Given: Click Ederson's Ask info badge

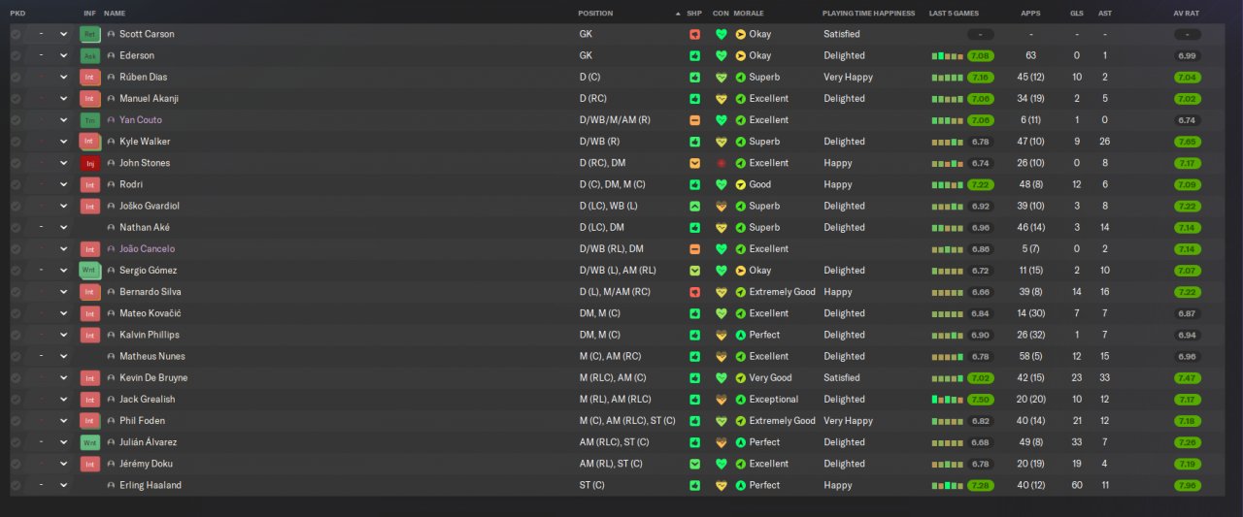Looking at the screenshot, I should point(90,55).
